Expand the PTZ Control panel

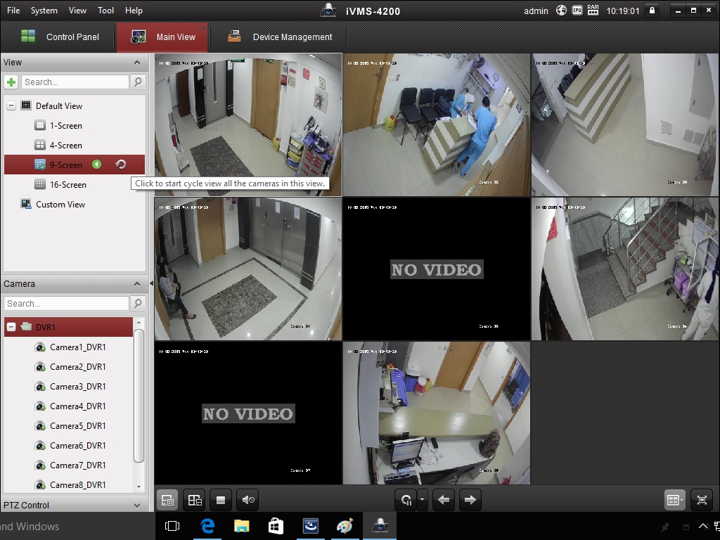pyautogui.click(x=137, y=505)
